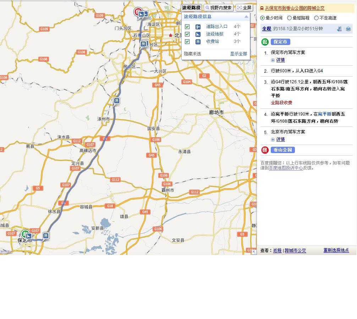Click the 视野内搜索 button

(219, 8)
